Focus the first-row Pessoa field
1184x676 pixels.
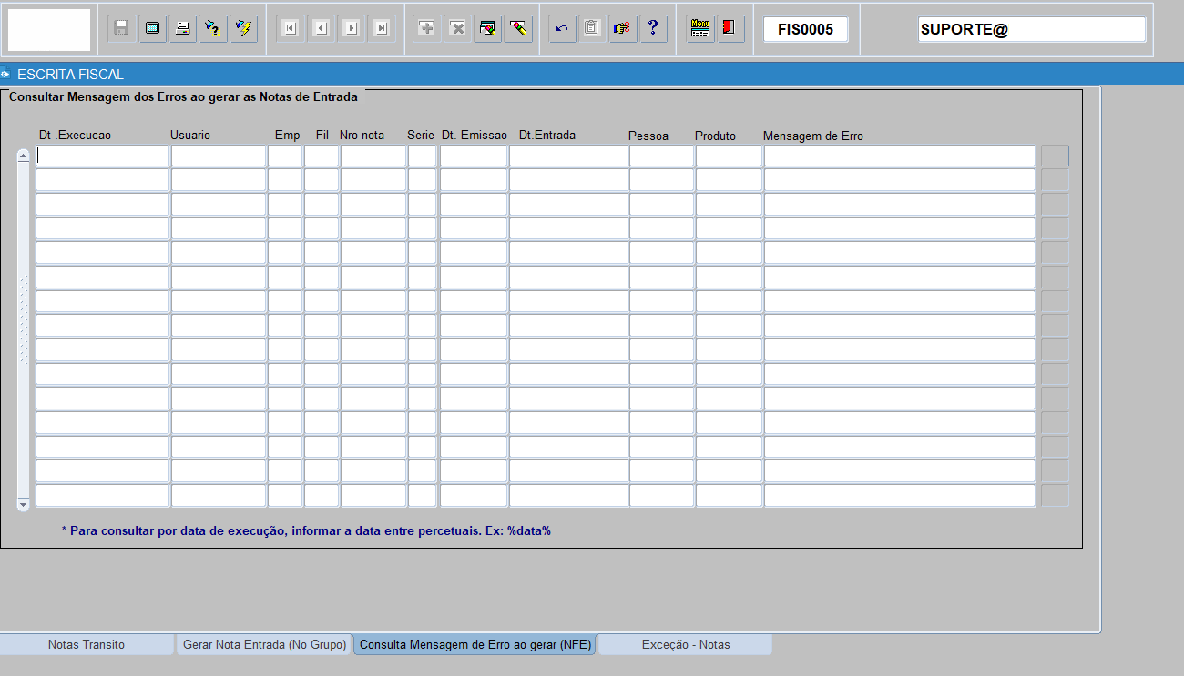[x=662, y=156]
